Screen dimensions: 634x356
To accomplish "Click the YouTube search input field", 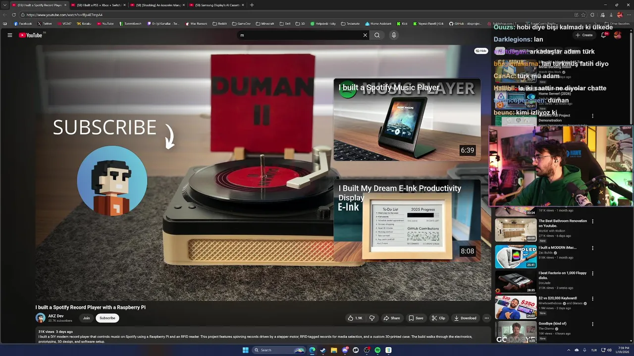I will click(x=300, y=35).
